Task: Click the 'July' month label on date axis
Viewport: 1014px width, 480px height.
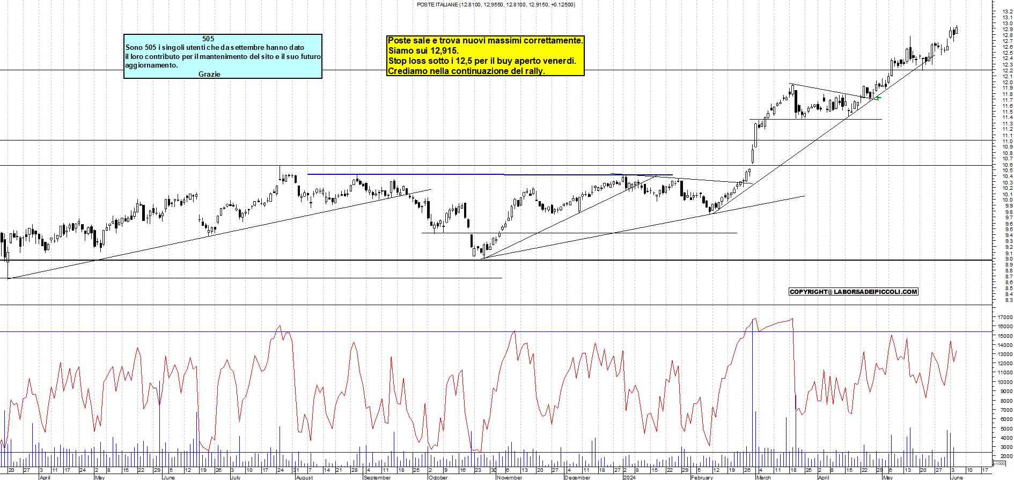Action: tap(236, 477)
